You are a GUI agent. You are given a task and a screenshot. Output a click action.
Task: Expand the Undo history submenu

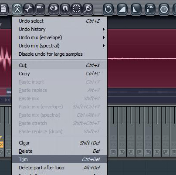click(60, 29)
